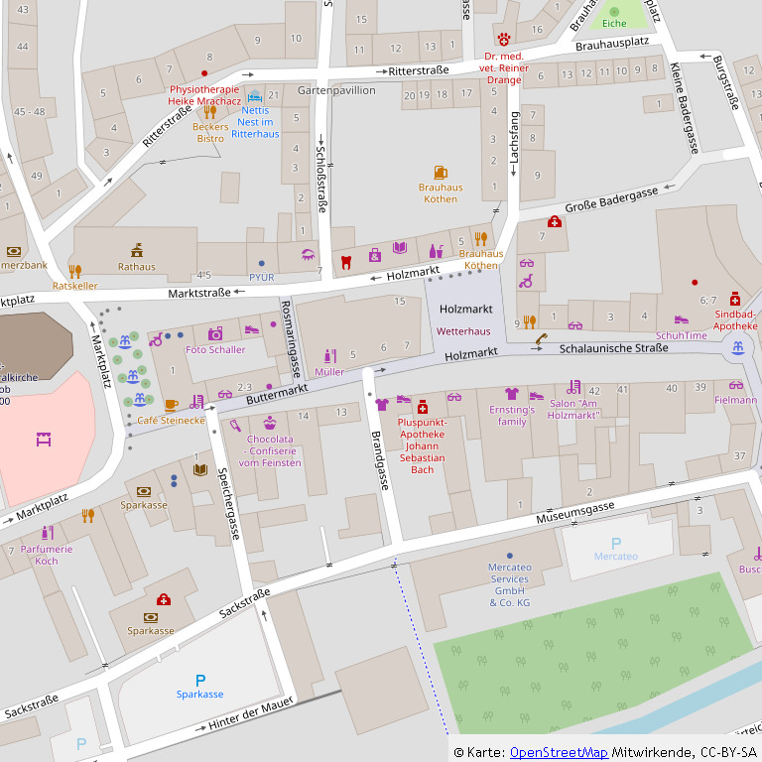The image size is (762, 762).
Task: Open the OpenStreetMap link
Action: pyautogui.click(x=559, y=752)
